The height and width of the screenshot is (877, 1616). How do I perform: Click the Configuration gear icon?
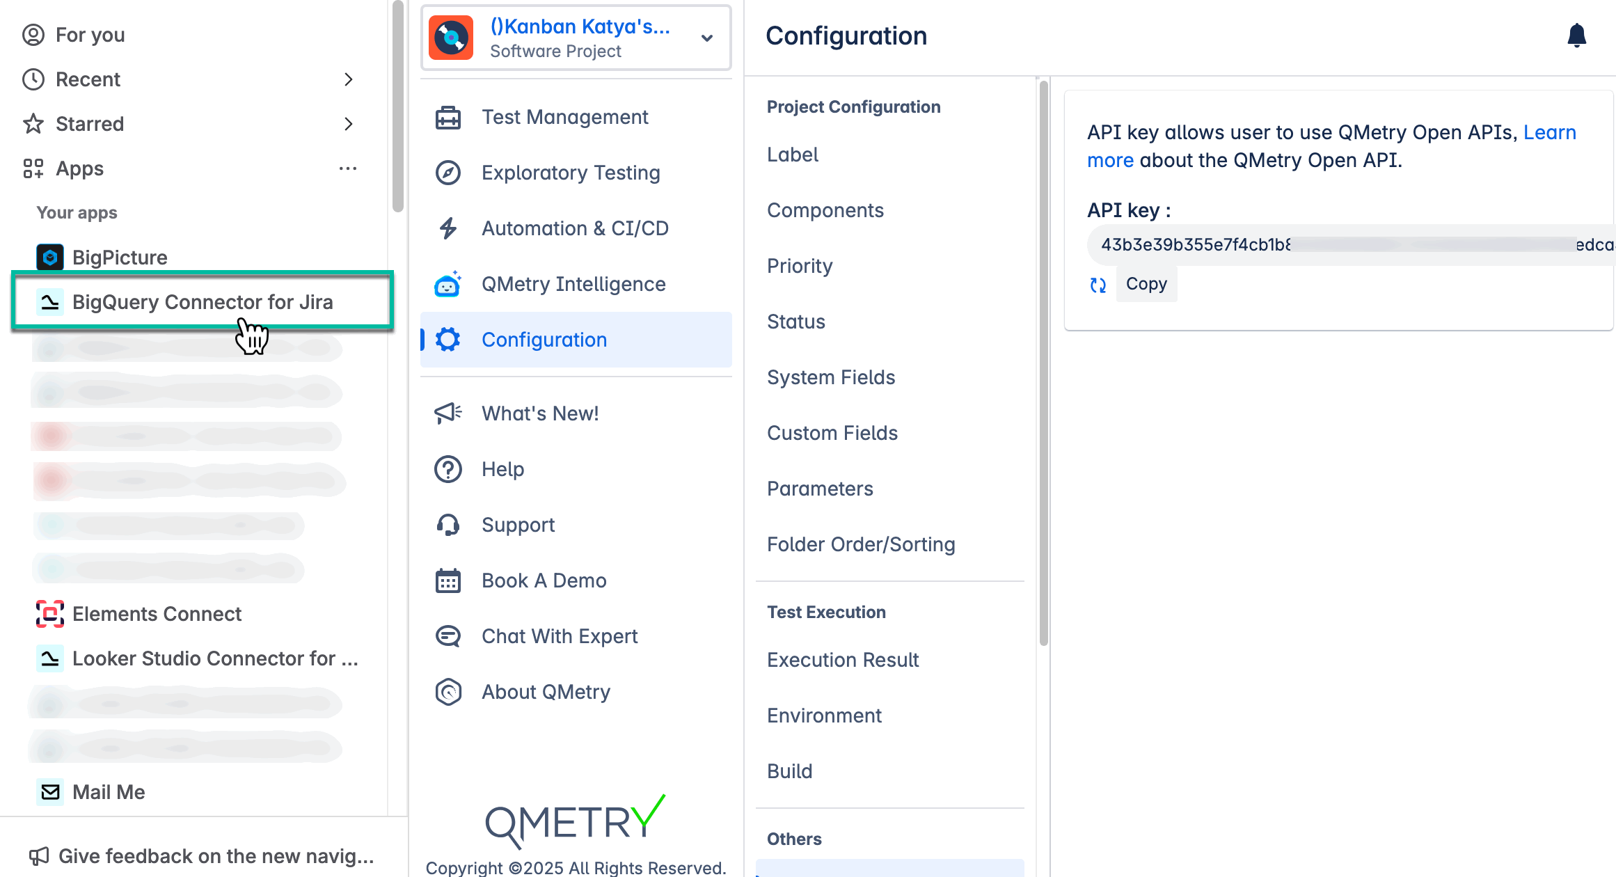tap(448, 339)
